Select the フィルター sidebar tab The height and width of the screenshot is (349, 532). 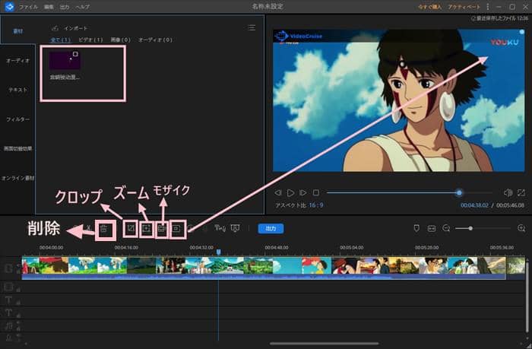click(x=17, y=119)
